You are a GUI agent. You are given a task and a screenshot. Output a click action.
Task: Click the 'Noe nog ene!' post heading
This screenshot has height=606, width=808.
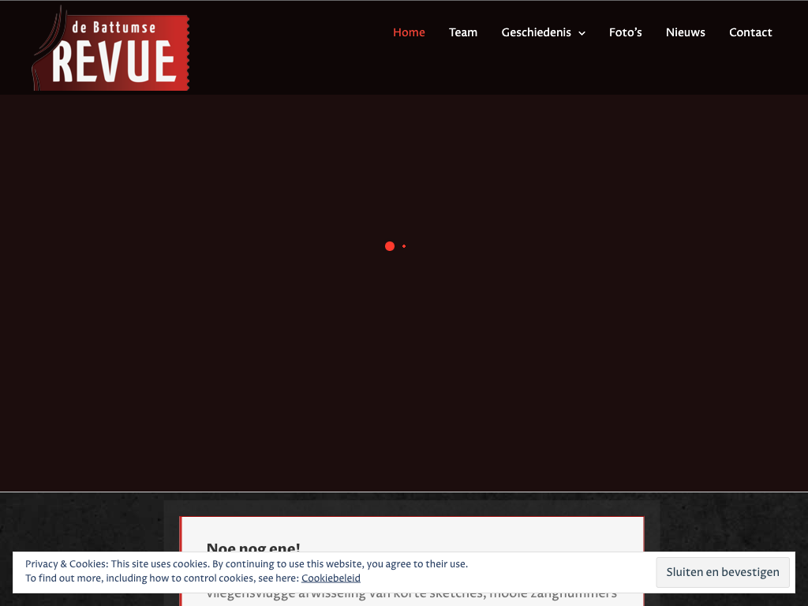click(x=253, y=547)
